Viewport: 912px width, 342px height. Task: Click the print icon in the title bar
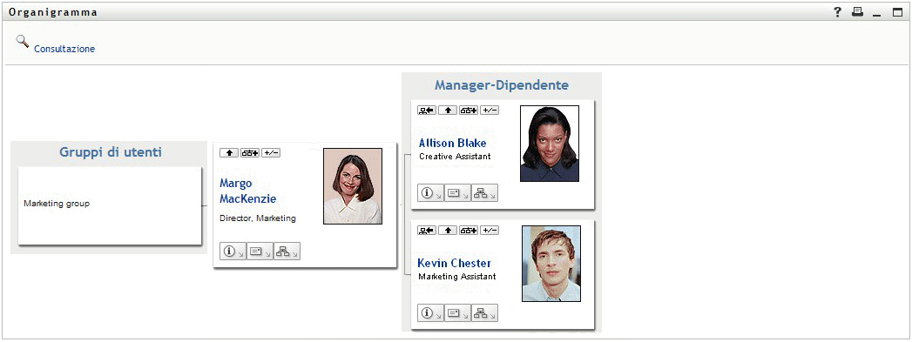857,11
